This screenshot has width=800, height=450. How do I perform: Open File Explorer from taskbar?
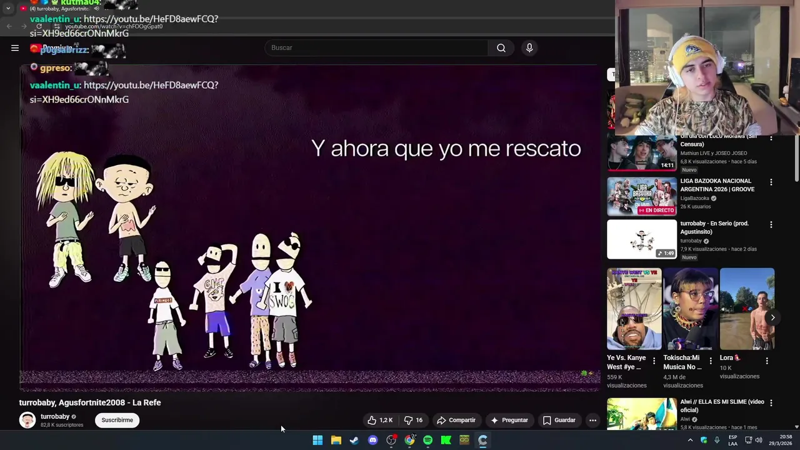point(336,440)
